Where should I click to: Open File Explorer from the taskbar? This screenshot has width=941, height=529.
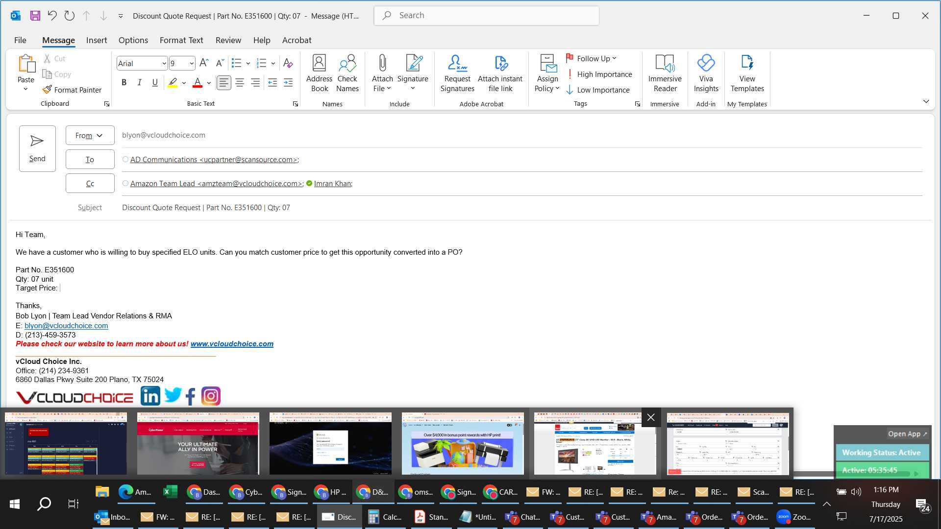[x=102, y=492]
